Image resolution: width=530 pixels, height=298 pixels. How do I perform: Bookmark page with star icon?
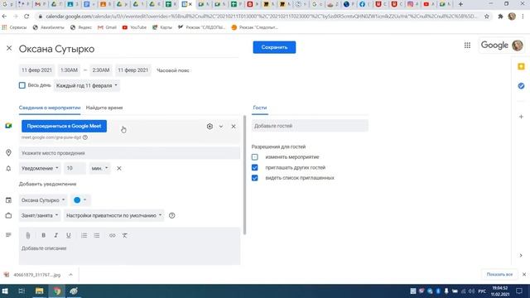click(x=487, y=17)
